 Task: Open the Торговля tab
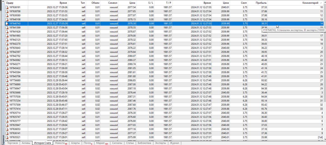[13, 143]
